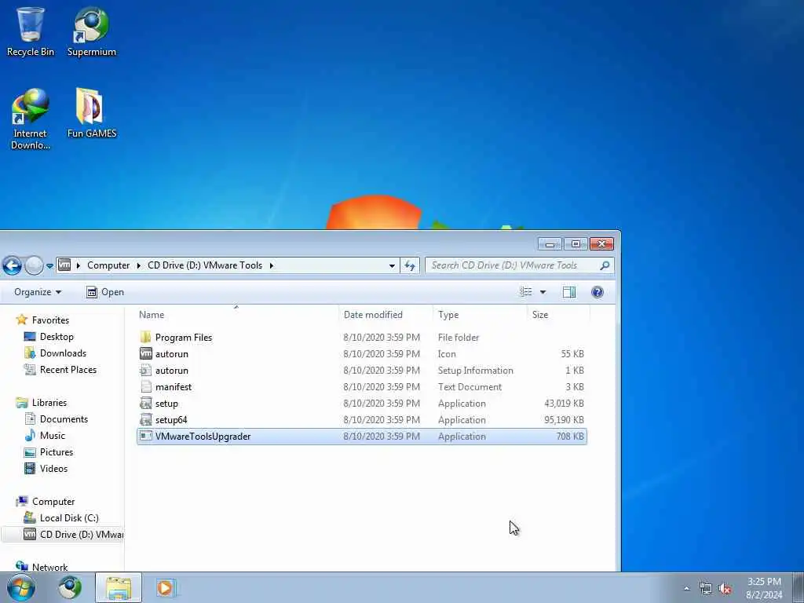
Task: Expand the breadcrumb arrow after VMware Tools
Action: [x=271, y=265]
